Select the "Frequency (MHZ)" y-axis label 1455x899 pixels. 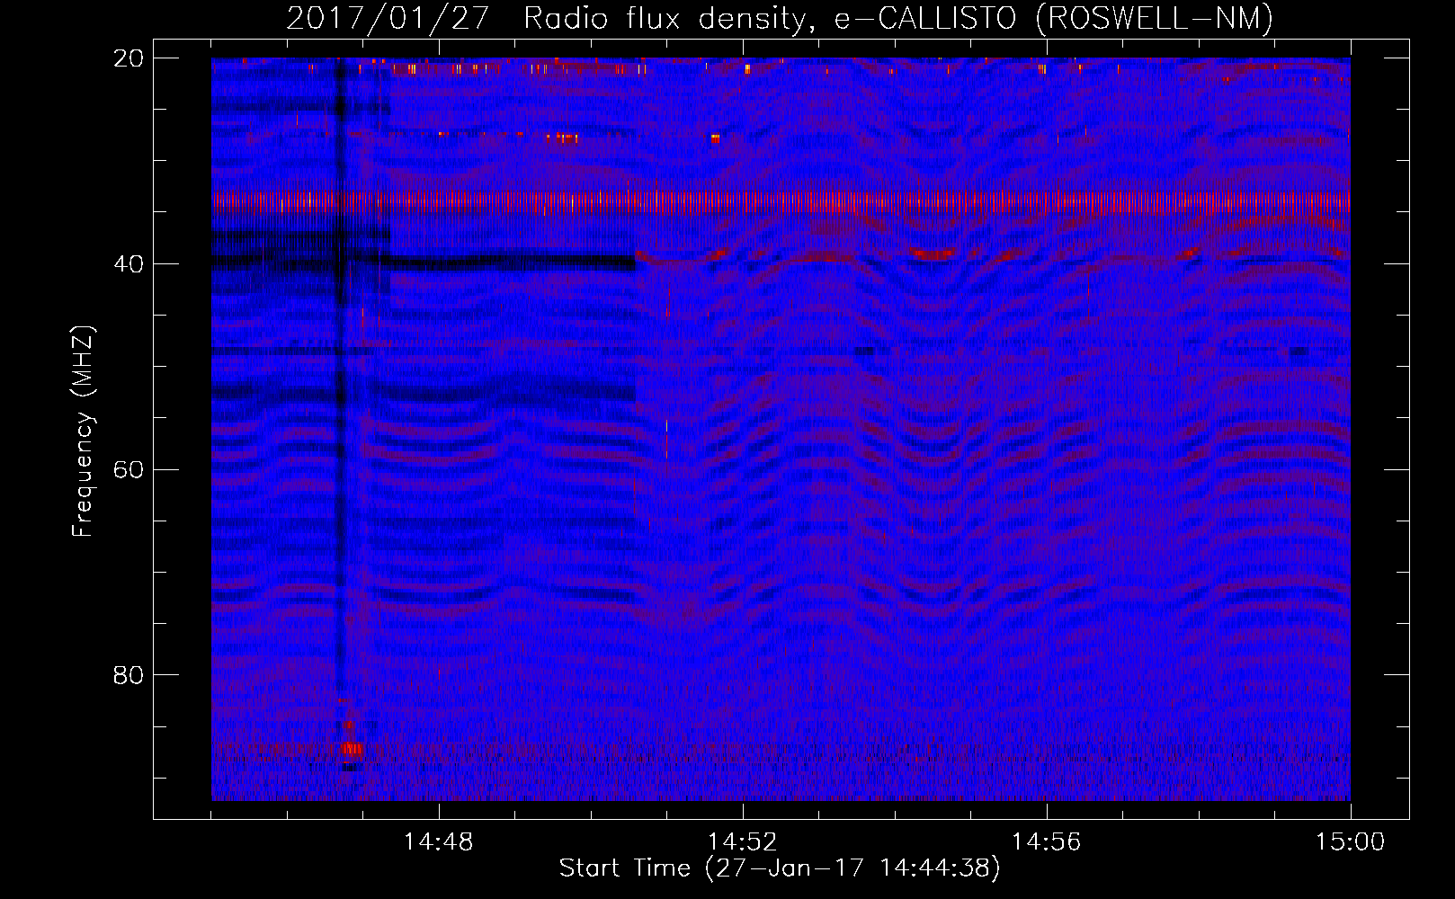[x=83, y=432]
